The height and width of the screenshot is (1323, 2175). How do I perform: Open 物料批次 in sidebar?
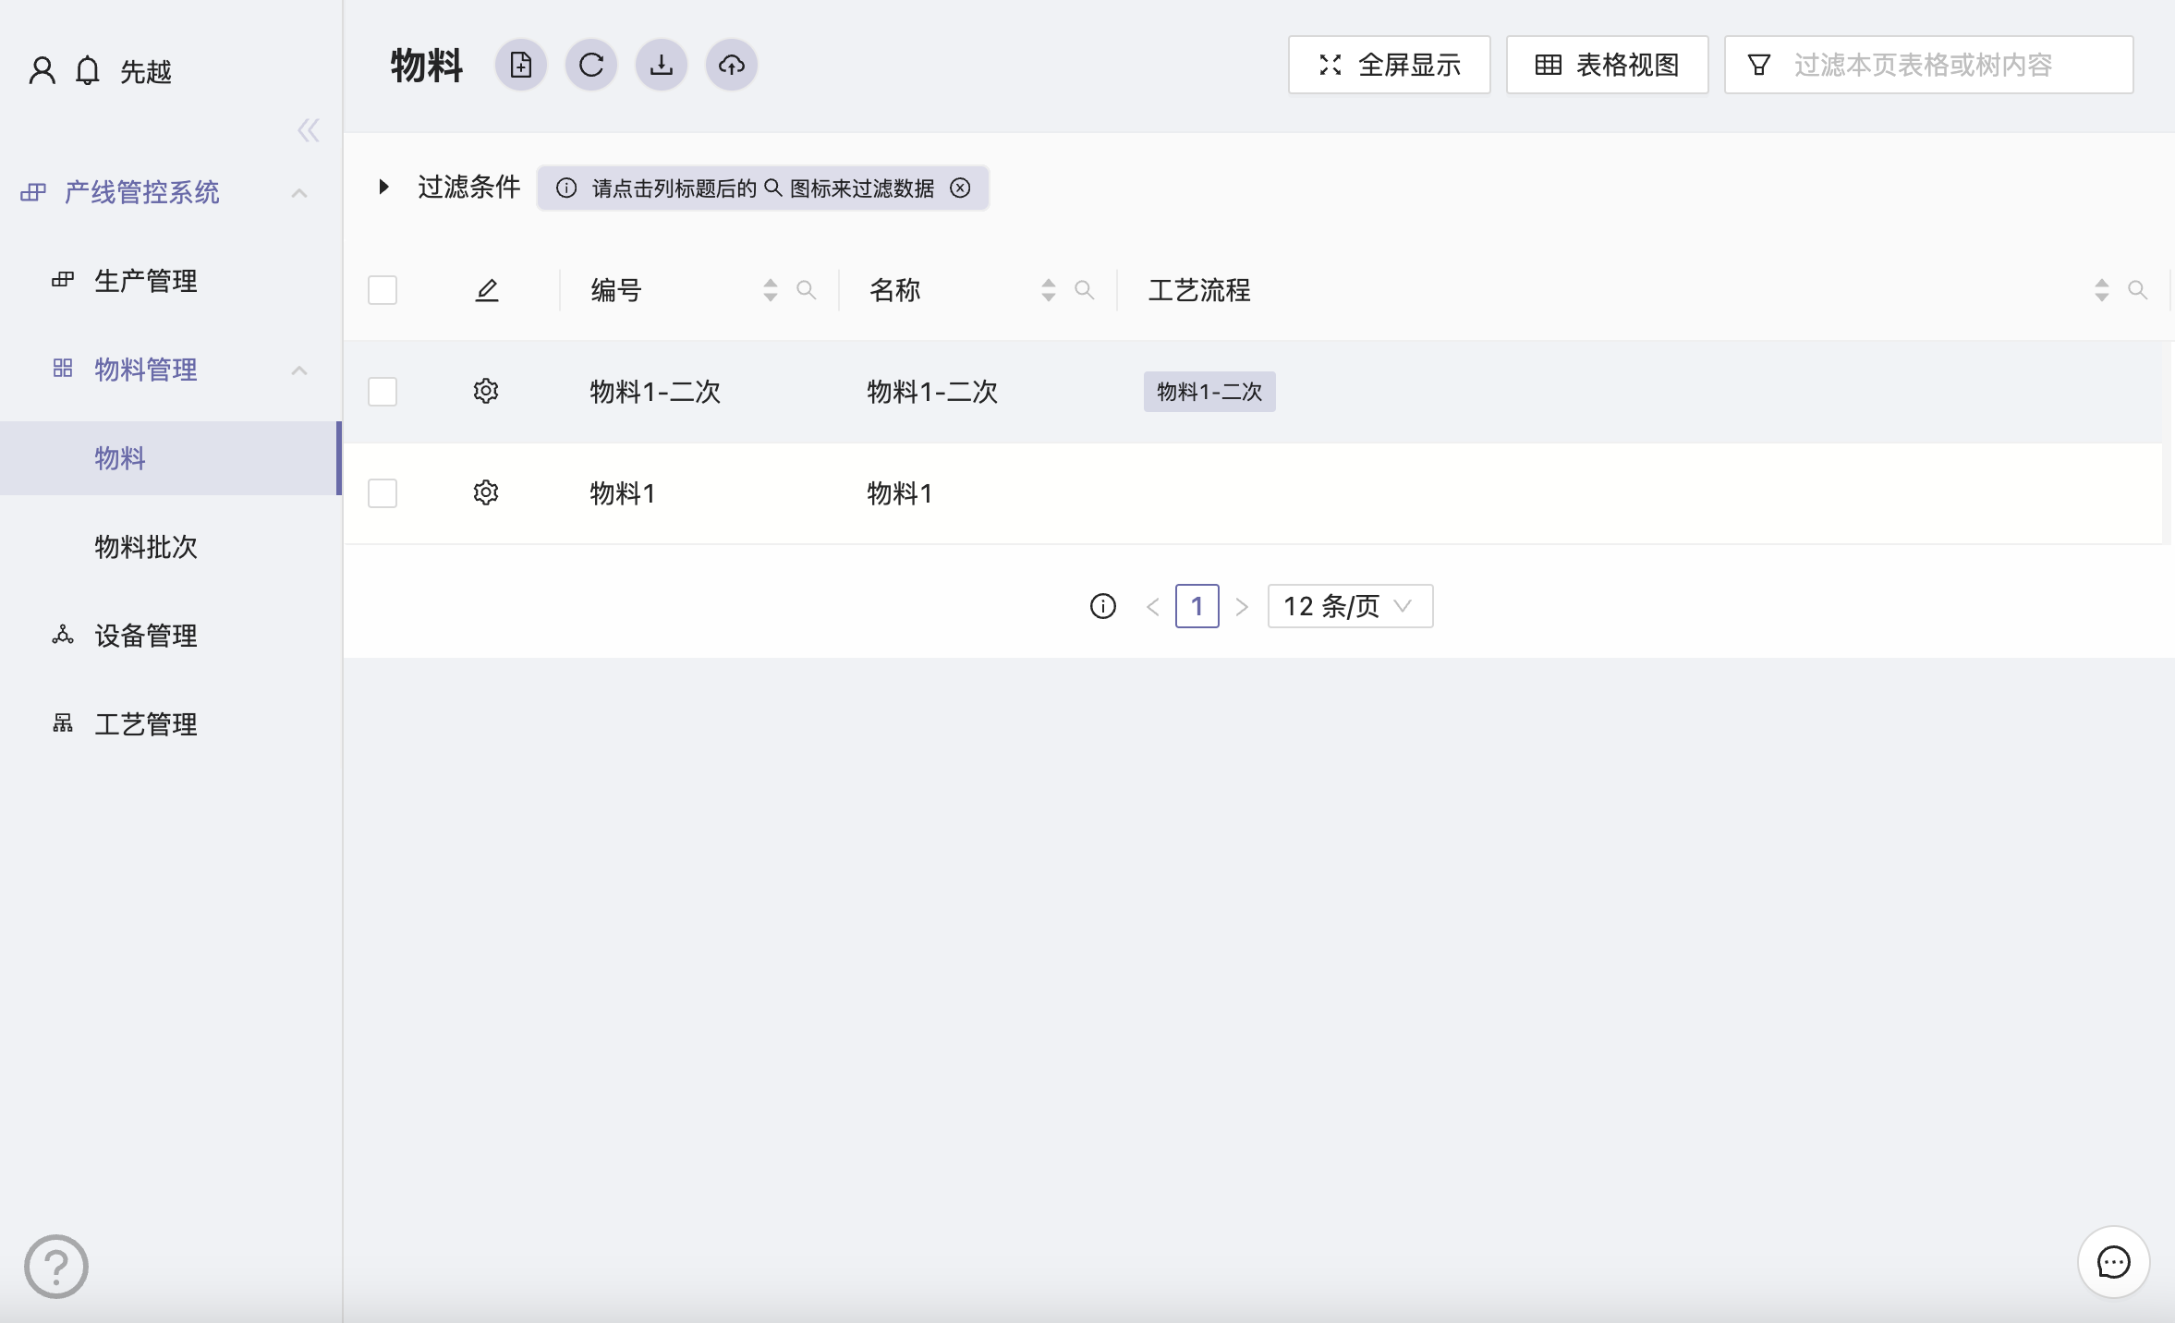coord(146,547)
